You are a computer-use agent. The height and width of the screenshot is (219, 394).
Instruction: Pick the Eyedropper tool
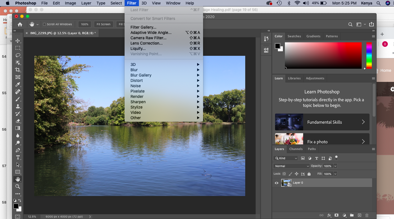pos(18,84)
